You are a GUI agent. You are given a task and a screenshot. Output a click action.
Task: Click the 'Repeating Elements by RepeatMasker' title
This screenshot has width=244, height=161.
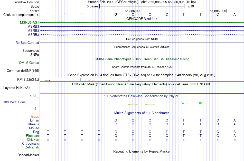click(142, 151)
